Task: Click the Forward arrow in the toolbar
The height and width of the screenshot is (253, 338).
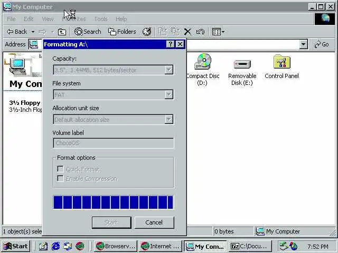Action: click(x=42, y=32)
